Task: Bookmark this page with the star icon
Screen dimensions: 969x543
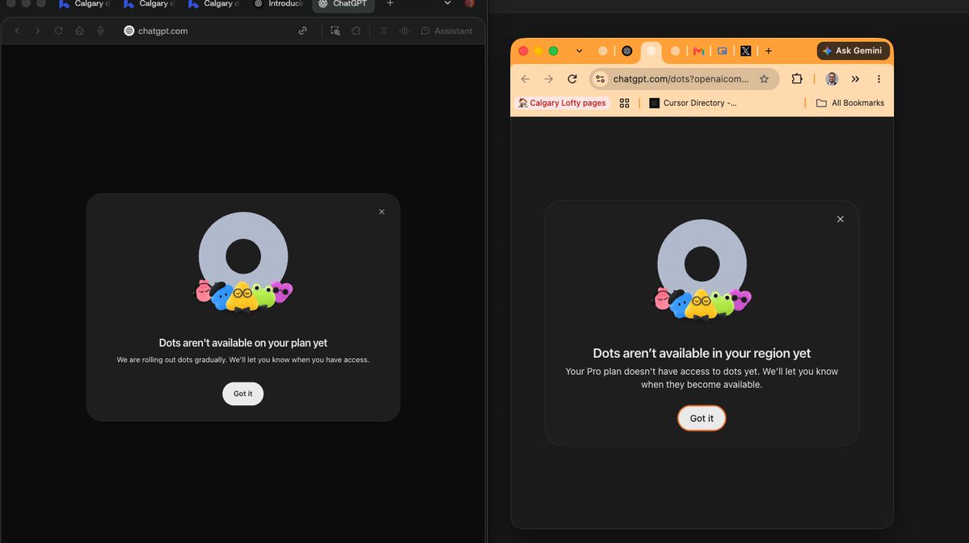Action: pyautogui.click(x=765, y=79)
